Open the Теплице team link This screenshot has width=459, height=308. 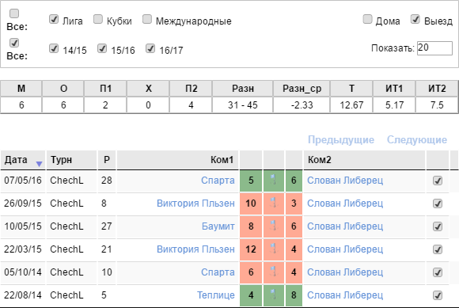tap(216, 295)
